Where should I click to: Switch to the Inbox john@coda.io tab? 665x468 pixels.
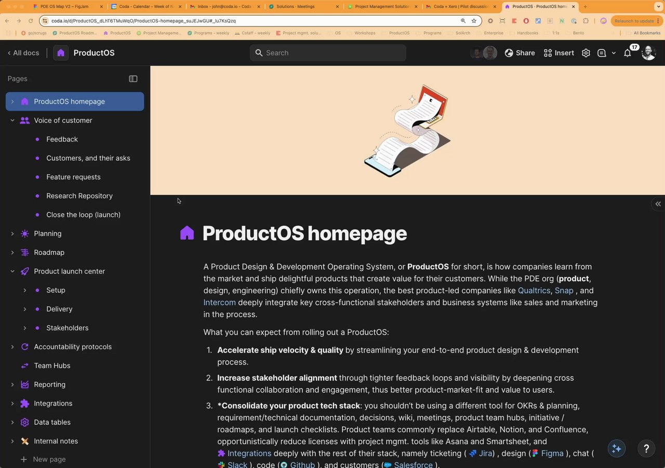pos(224,7)
